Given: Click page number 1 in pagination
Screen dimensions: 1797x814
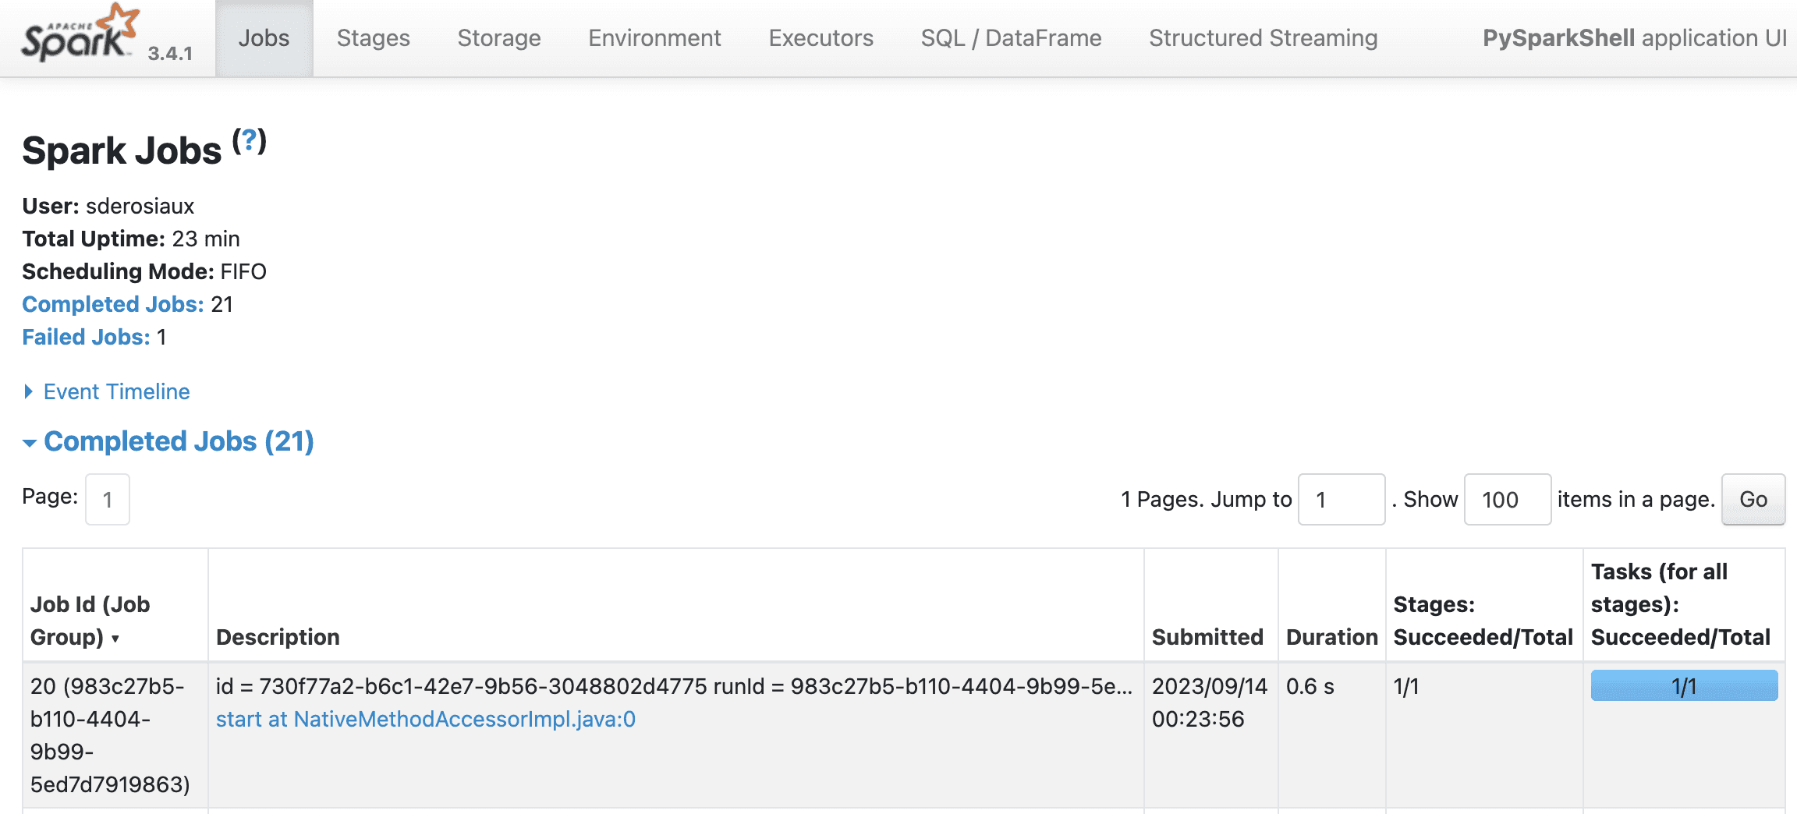Looking at the screenshot, I should coord(108,500).
